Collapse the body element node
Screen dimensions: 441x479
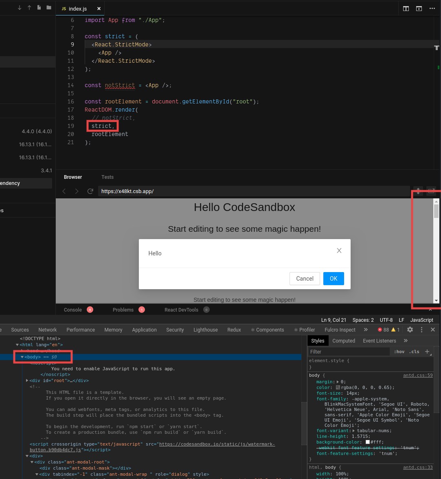point(22,357)
